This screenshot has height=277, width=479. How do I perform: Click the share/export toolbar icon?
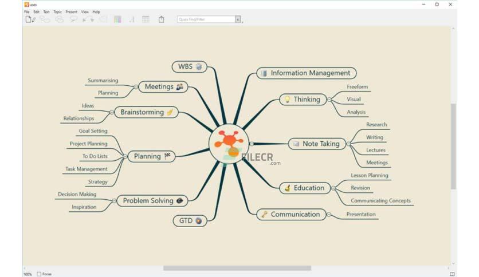click(x=162, y=19)
